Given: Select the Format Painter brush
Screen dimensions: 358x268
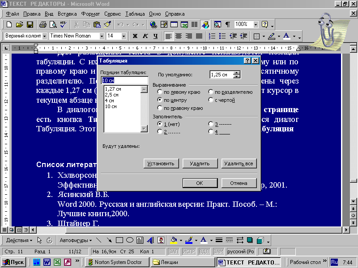Looking at the screenshot, I should (107, 24).
